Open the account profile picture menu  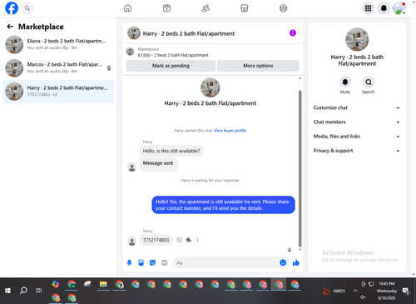pos(399,8)
